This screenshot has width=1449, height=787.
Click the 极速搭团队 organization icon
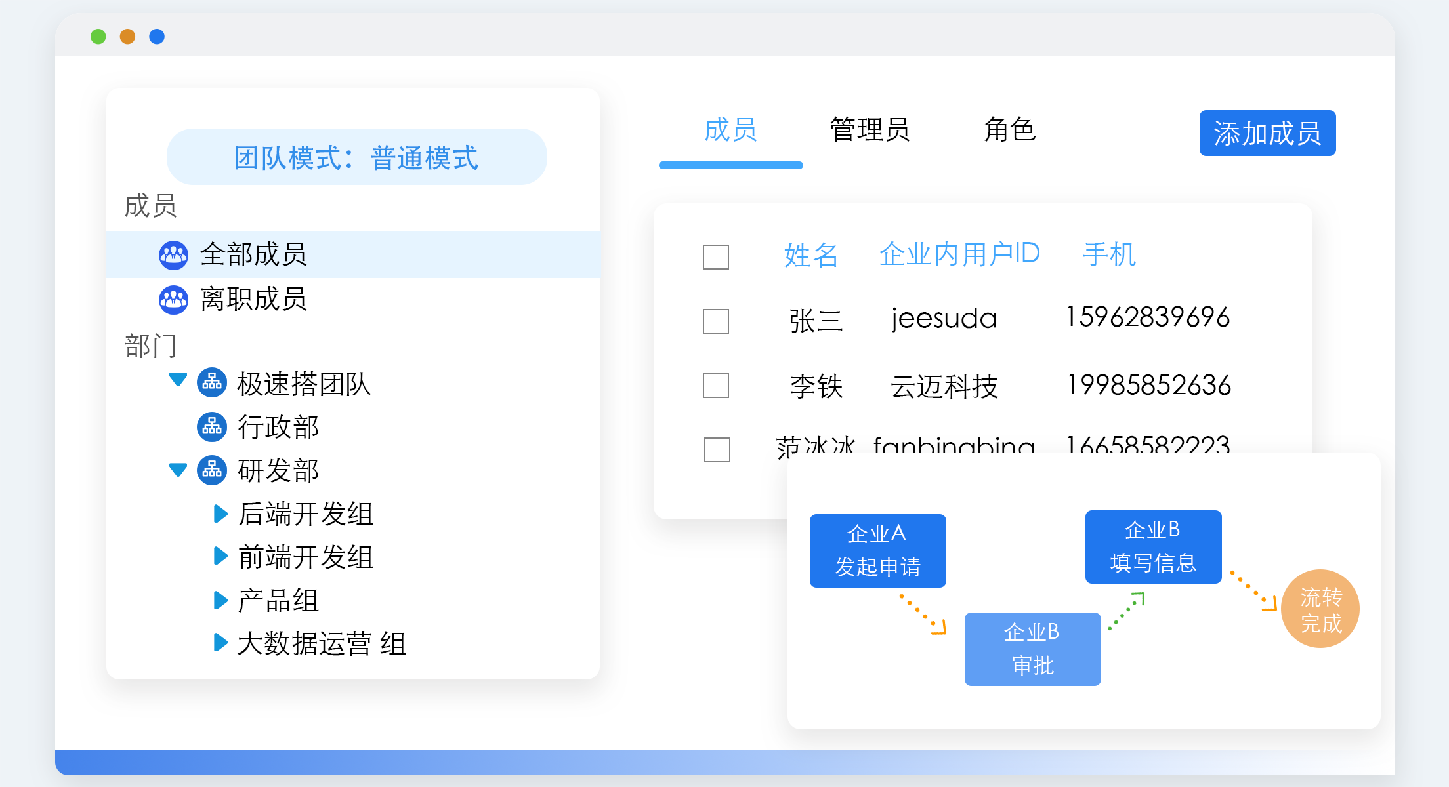[212, 382]
